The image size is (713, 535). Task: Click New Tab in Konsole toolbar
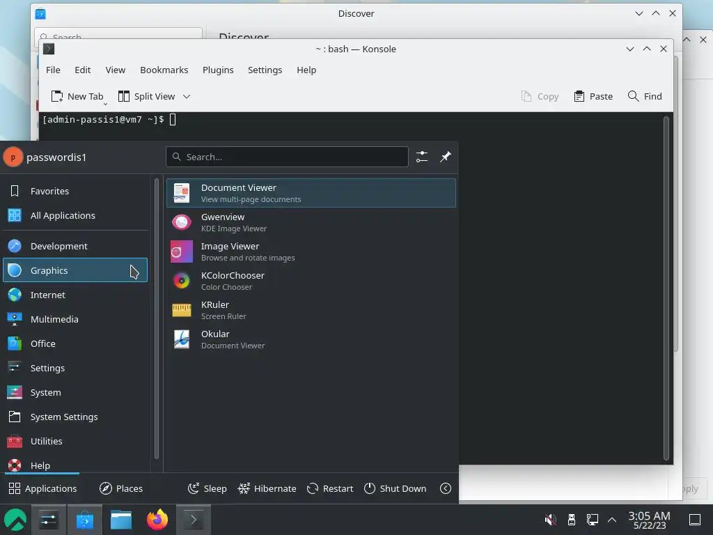click(x=78, y=96)
